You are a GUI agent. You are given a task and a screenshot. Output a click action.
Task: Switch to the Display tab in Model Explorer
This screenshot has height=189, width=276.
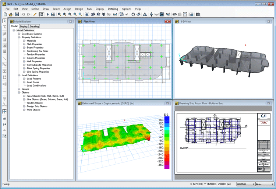[x=24, y=27]
